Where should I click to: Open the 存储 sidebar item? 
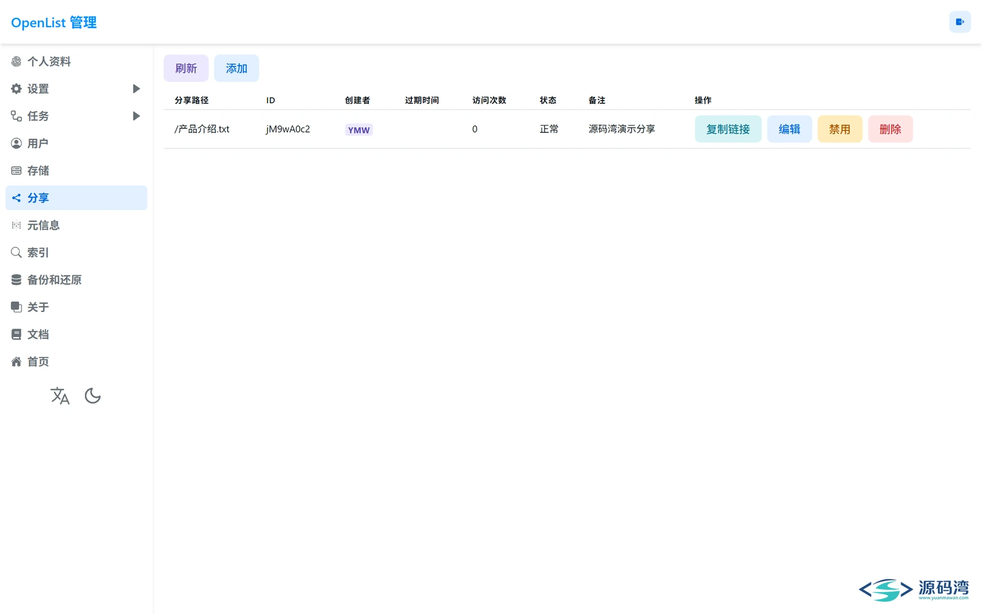(x=76, y=171)
